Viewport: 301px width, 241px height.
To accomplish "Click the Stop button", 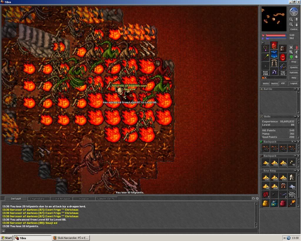I will tap(294, 62).
